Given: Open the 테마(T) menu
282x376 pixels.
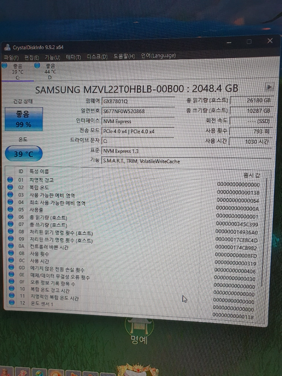Looking at the screenshot, I should point(73,57).
